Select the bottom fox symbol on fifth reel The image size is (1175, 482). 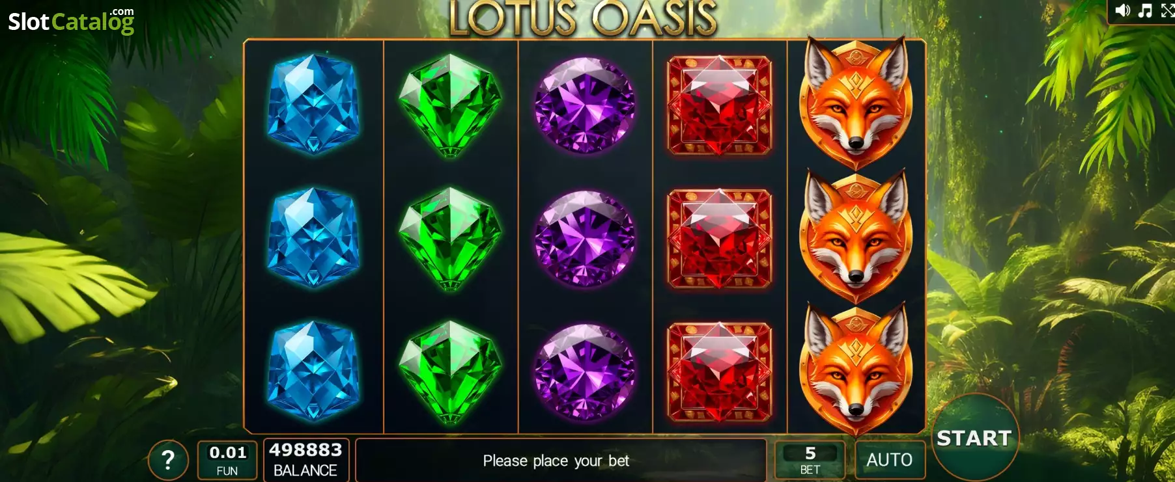(x=856, y=368)
